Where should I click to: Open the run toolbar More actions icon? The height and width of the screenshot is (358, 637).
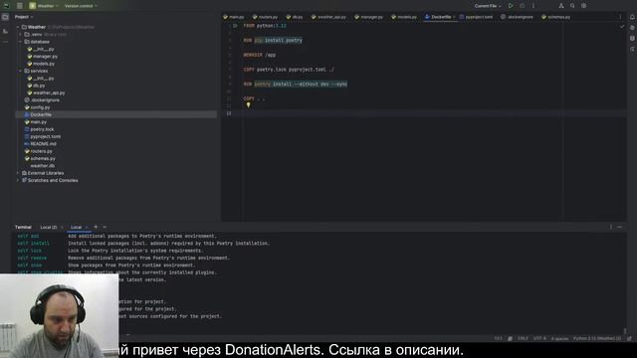533,6
